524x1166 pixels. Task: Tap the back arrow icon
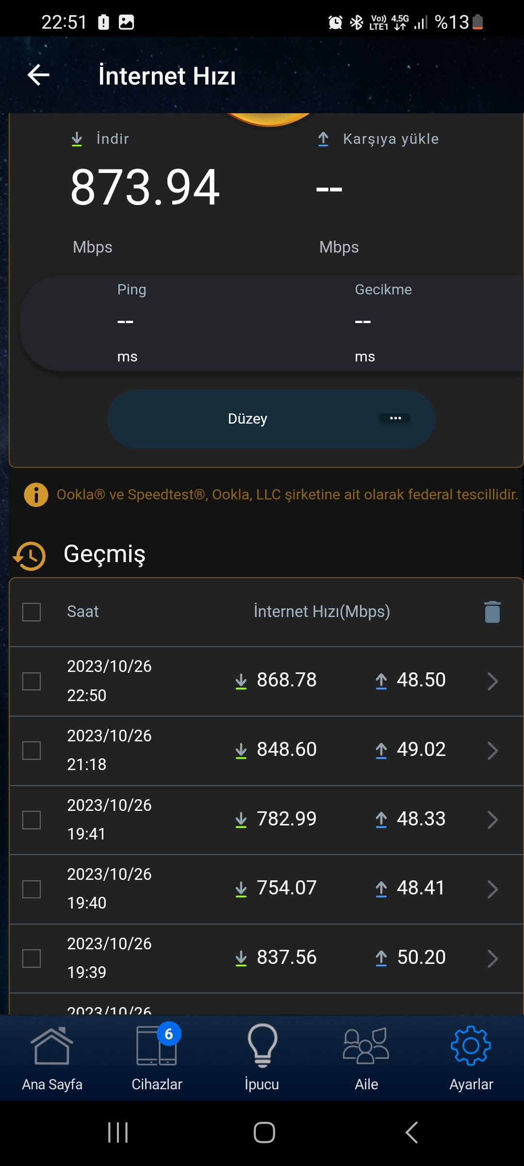(x=38, y=75)
